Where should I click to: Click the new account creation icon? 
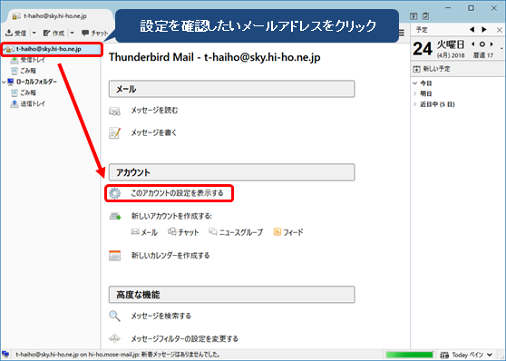click(115, 216)
